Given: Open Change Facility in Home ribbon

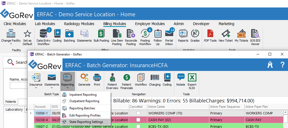Looking at the screenshot, I should pos(11,37).
